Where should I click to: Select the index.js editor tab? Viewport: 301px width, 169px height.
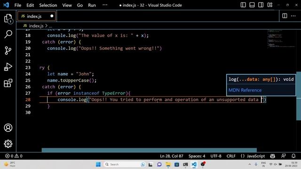pos(37,16)
